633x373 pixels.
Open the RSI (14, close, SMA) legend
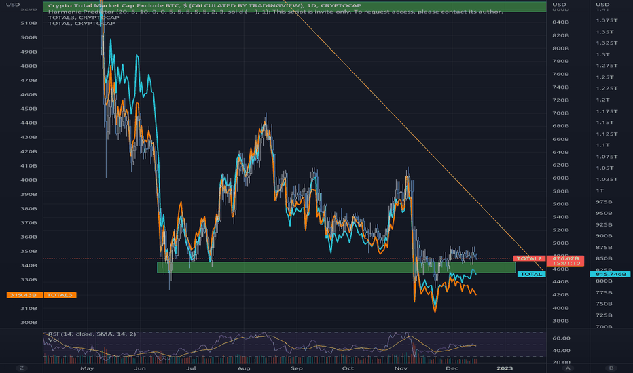click(x=92, y=334)
